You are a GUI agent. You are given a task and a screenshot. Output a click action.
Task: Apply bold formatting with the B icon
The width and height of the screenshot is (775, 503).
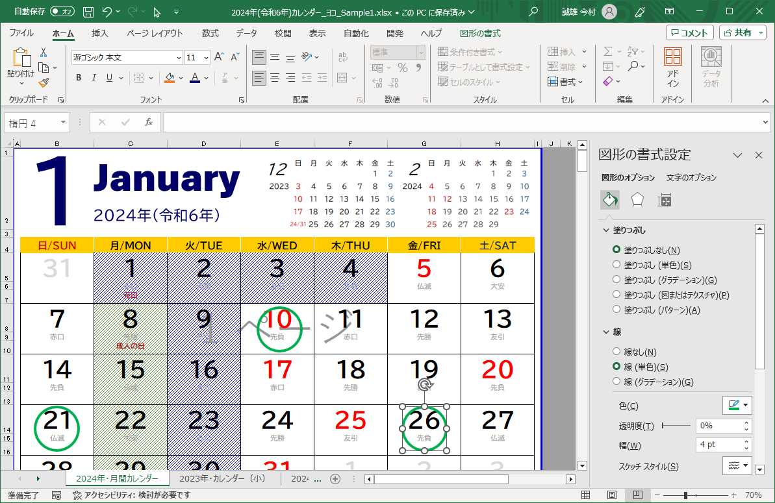point(79,78)
